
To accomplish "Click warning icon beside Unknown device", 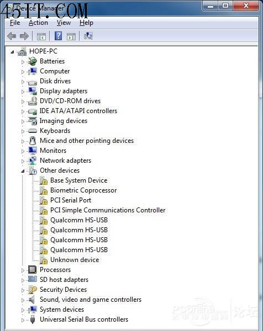I will (x=43, y=260).
